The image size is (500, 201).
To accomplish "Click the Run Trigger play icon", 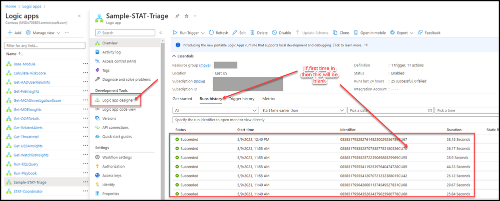I will pos(175,33).
